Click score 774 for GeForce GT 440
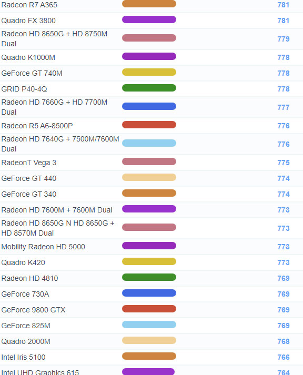 coord(284,178)
